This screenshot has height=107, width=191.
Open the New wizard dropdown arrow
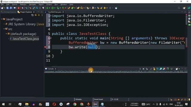pos(5,8)
